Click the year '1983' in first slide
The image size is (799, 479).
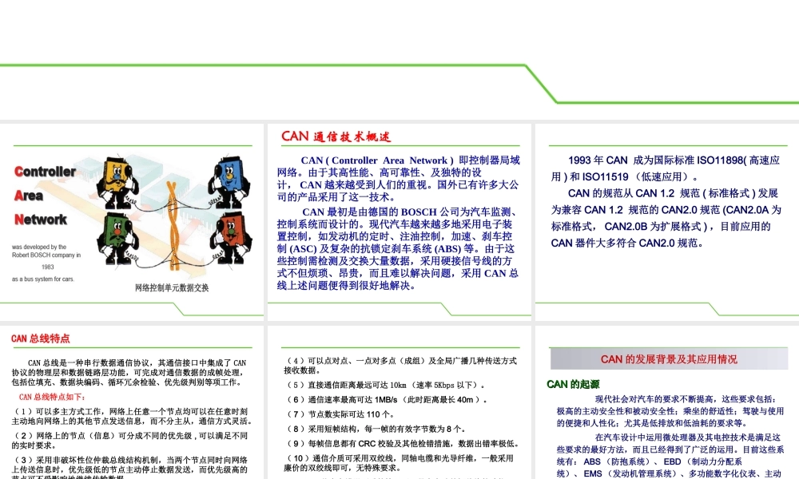click(x=48, y=267)
